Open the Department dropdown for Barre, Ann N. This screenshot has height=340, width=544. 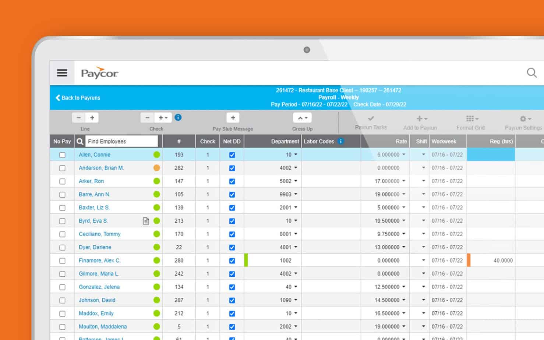(296, 194)
